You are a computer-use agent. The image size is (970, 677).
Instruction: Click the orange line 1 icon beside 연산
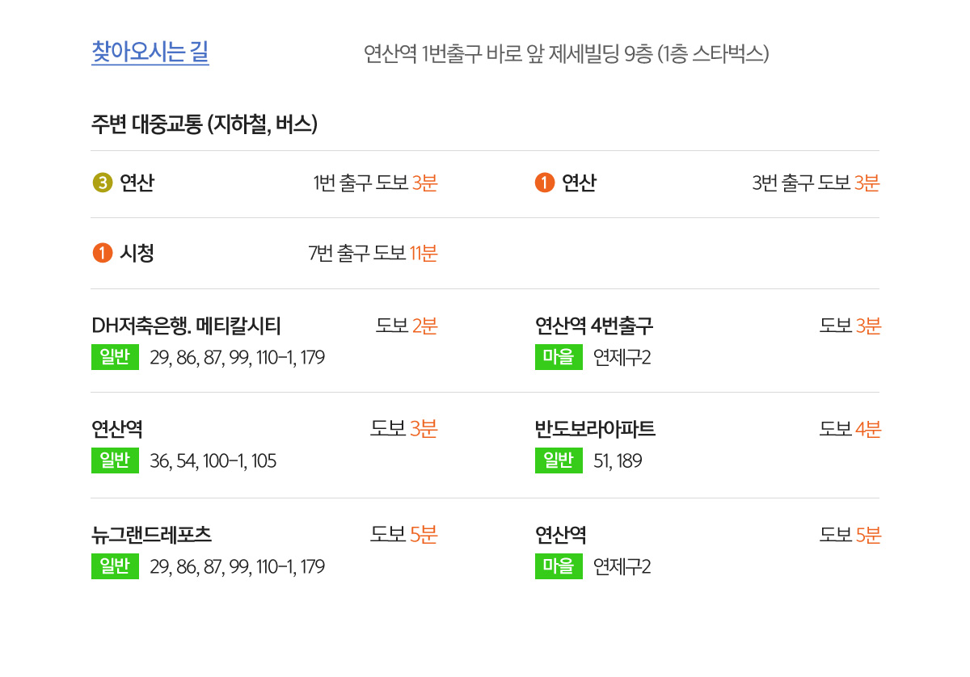[545, 183]
